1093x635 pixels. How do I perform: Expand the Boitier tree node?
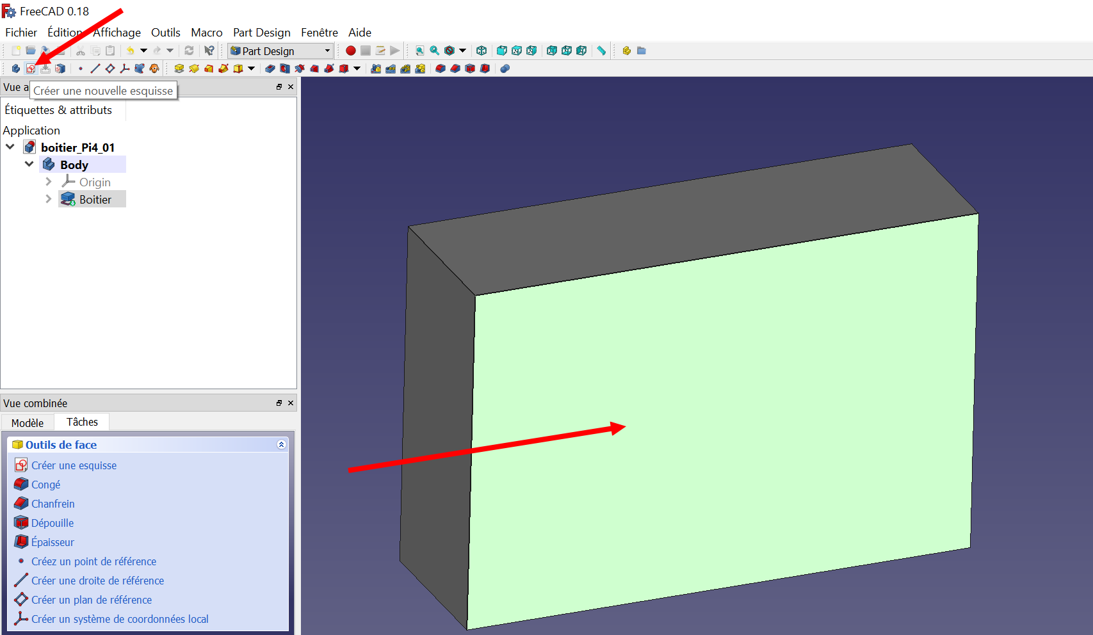pos(49,199)
